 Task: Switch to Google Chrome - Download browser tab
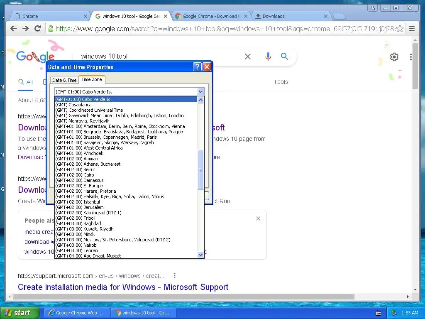tap(210, 16)
